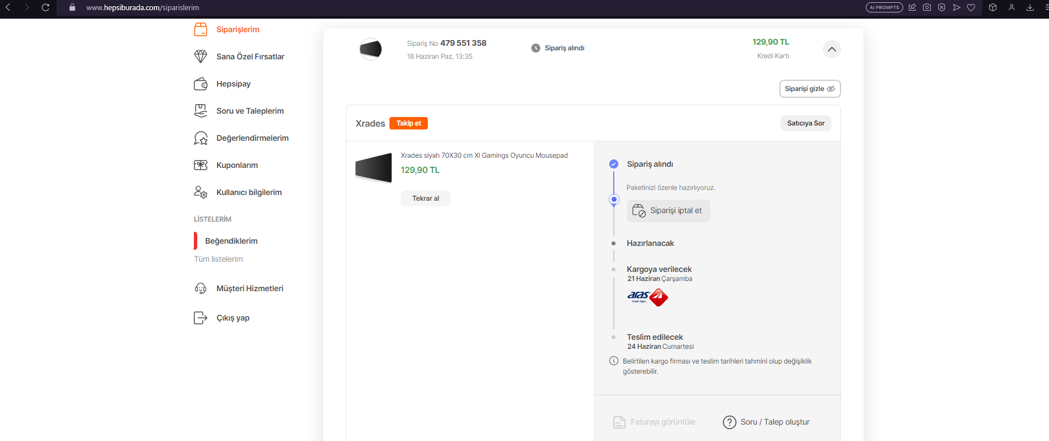
Task: Click the circled X icon in browser toolbar
Action: click(x=942, y=7)
